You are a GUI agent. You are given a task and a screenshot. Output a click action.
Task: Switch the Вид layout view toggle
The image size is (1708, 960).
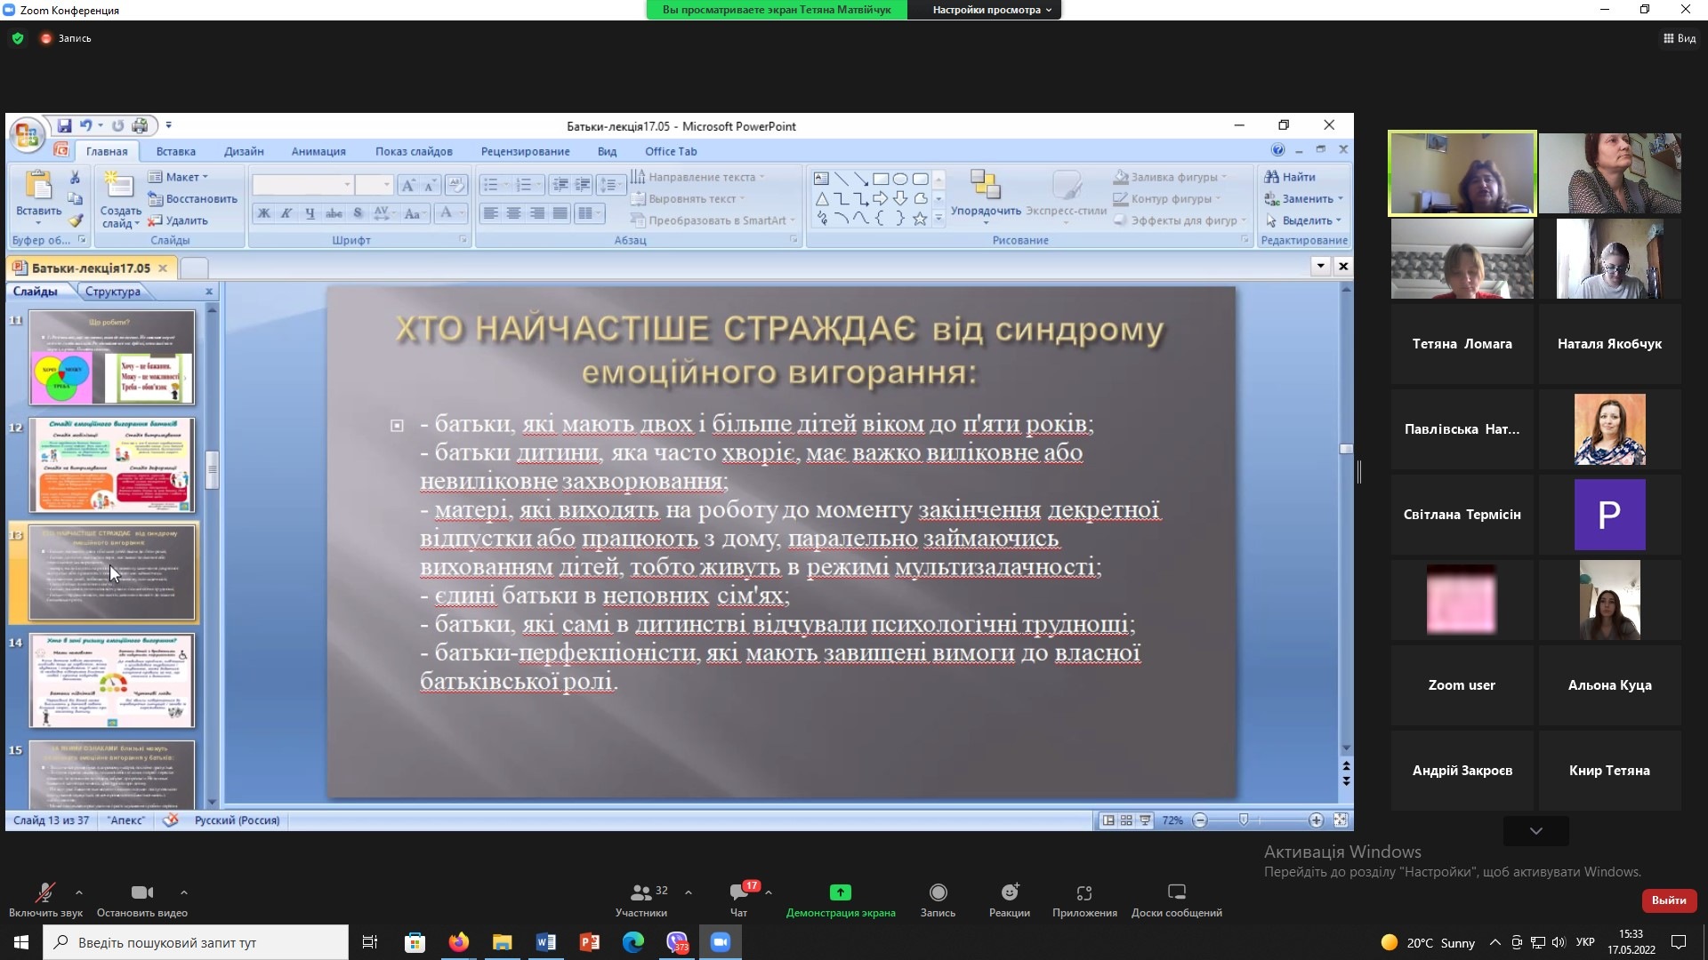(x=1679, y=38)
